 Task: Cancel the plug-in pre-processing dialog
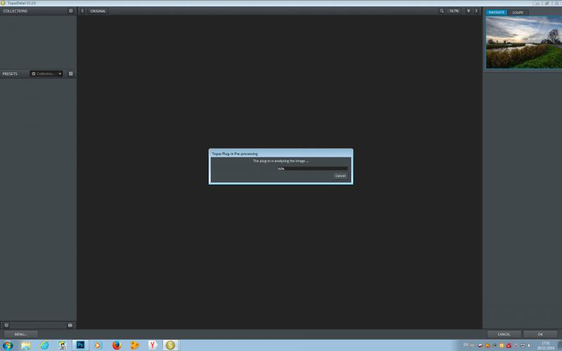(340, 176)
